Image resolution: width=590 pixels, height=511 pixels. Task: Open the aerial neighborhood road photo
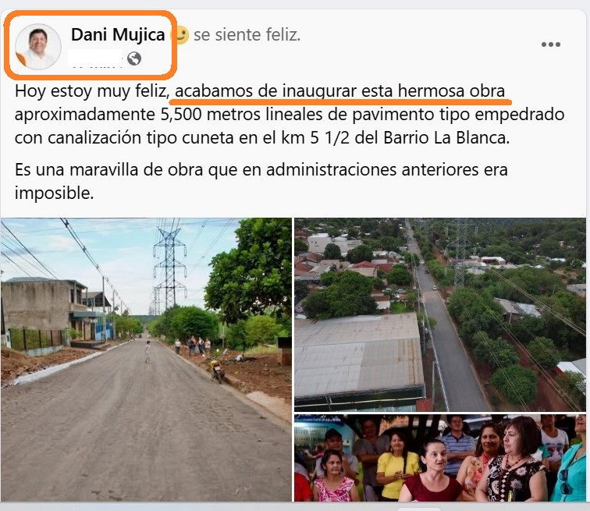point(440,314)
